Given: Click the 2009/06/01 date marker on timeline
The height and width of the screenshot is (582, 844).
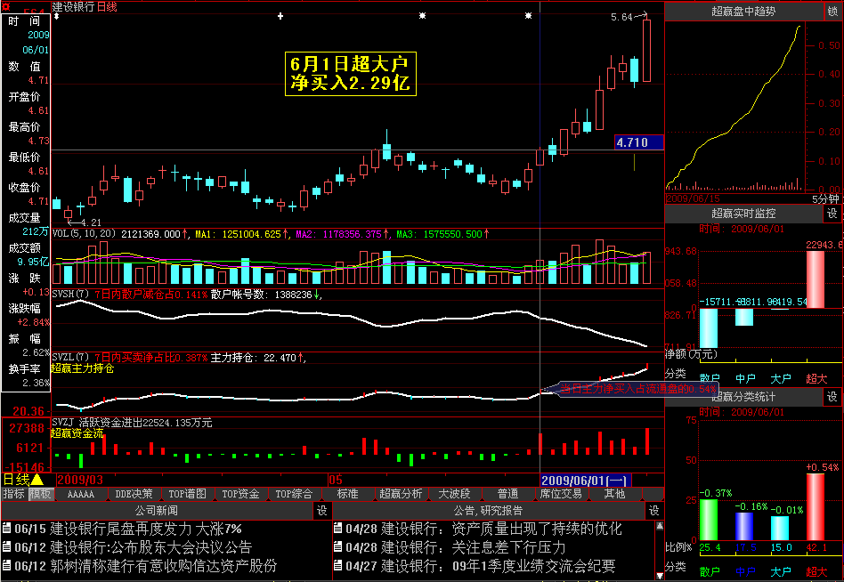Looking at the screenshot, I should coord(585,480).
